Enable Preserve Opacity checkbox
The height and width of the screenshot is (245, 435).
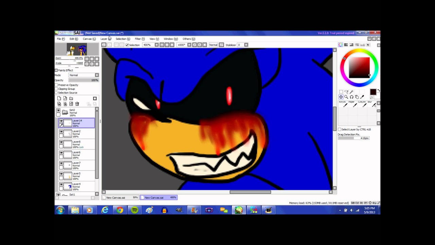56,85
